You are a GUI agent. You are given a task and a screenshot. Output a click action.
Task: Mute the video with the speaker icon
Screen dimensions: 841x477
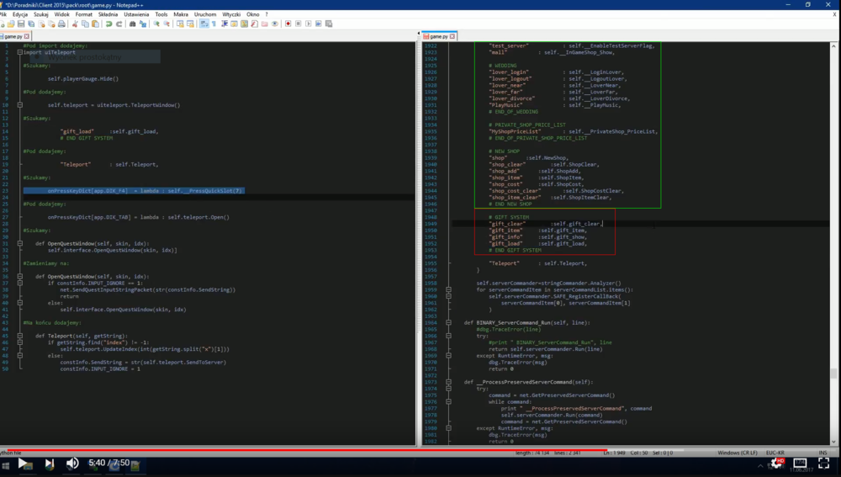tap(72, 463)
